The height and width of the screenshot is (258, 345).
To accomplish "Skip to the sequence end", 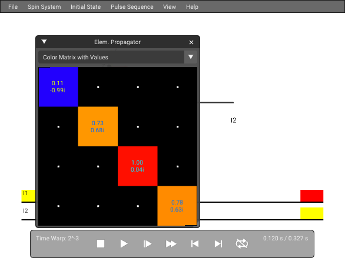I will pyautogui.click(x=218, y=244).
